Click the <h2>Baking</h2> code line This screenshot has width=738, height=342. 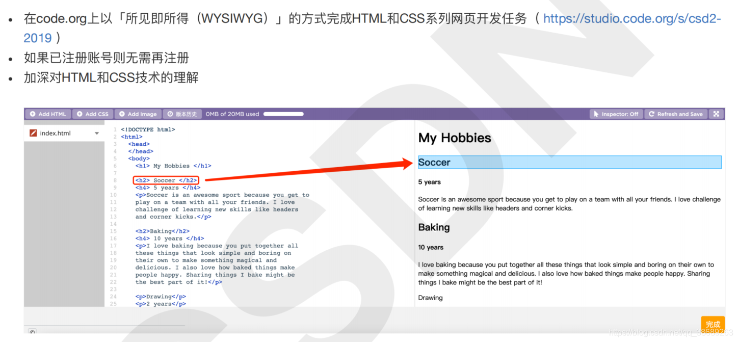click(162, 231)
